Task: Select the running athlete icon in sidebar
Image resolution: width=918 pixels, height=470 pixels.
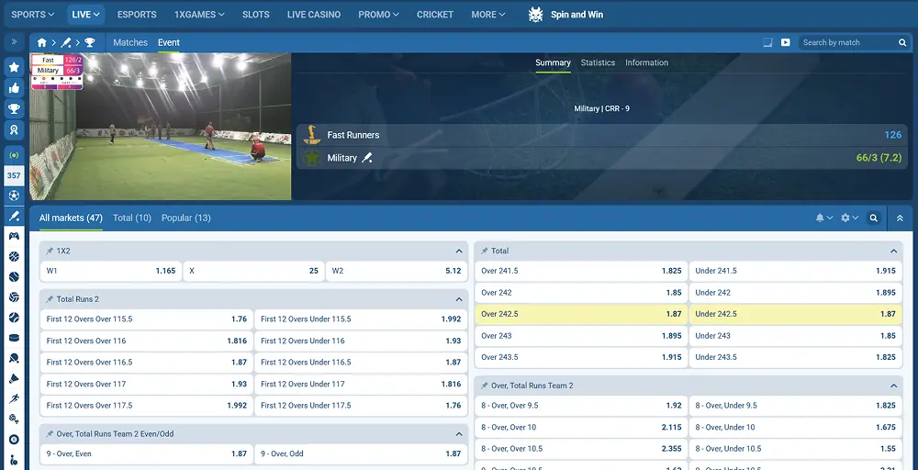Action: click(x=14, y=398)
